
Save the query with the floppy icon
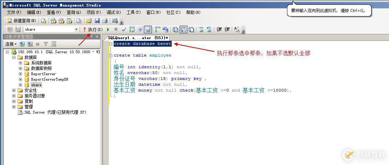point(97,21)
